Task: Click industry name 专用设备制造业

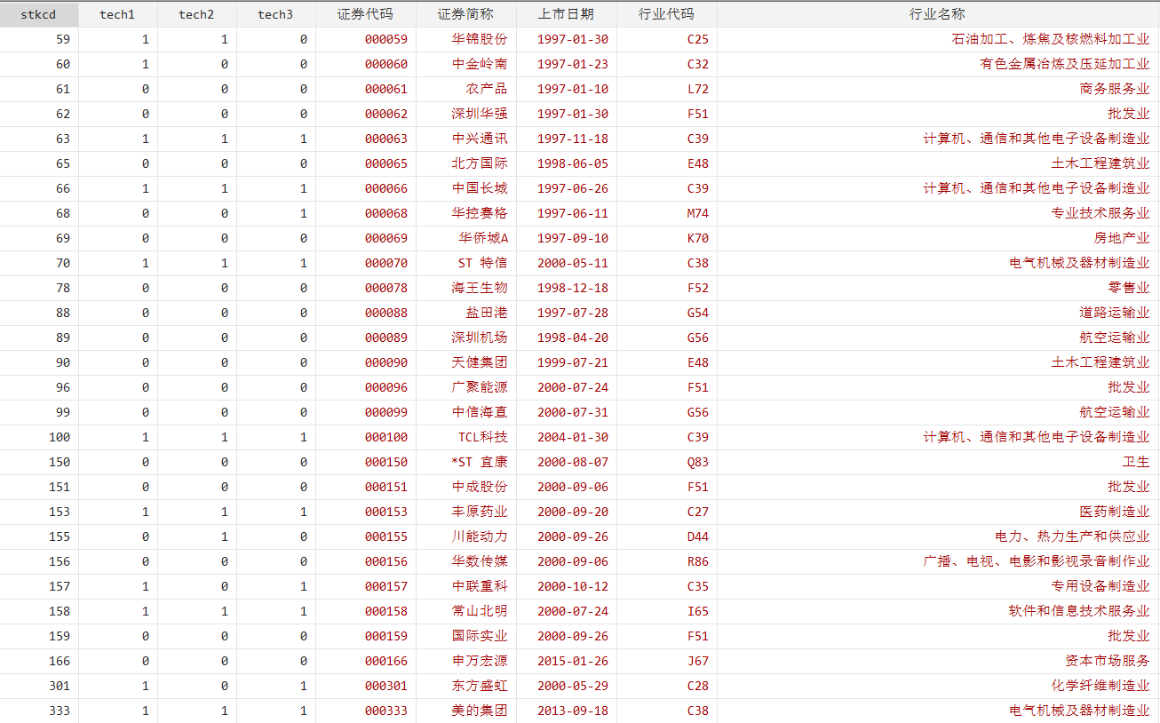Action: pos(1100,586)
